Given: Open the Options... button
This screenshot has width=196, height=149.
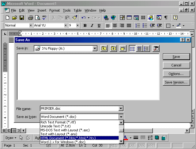Looking at the screenshot, I should pos(176,74).
